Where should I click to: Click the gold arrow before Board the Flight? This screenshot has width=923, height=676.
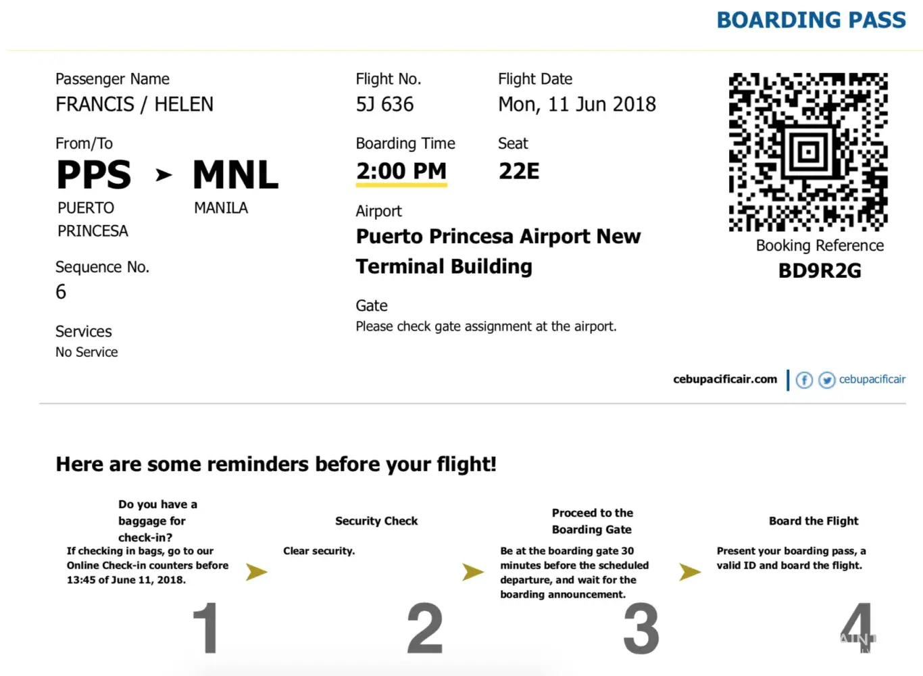click(x=690, y=572)
